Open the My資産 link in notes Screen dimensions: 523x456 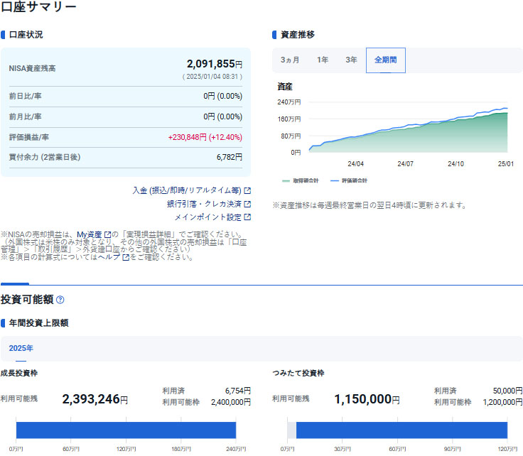(90, 234)
